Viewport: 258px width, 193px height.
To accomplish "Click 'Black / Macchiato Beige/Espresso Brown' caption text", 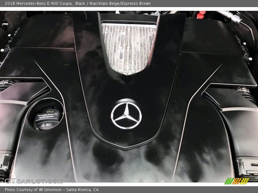I will coord(113,4).
